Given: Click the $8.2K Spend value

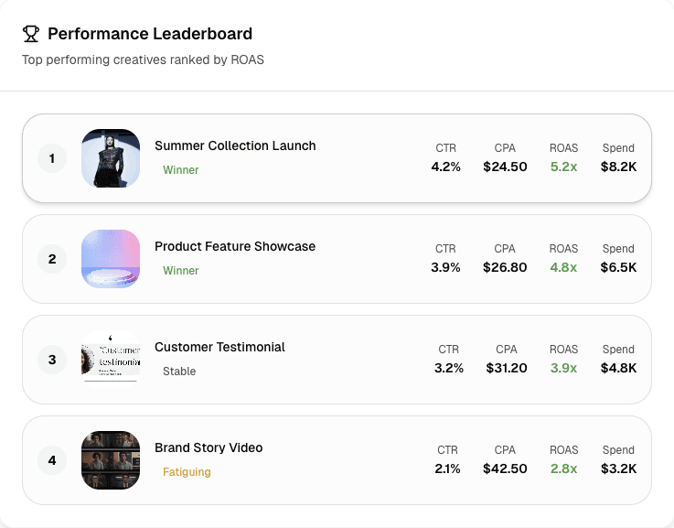Looking at the screenshot, I should pyautogui.click(x=618, y=167).
